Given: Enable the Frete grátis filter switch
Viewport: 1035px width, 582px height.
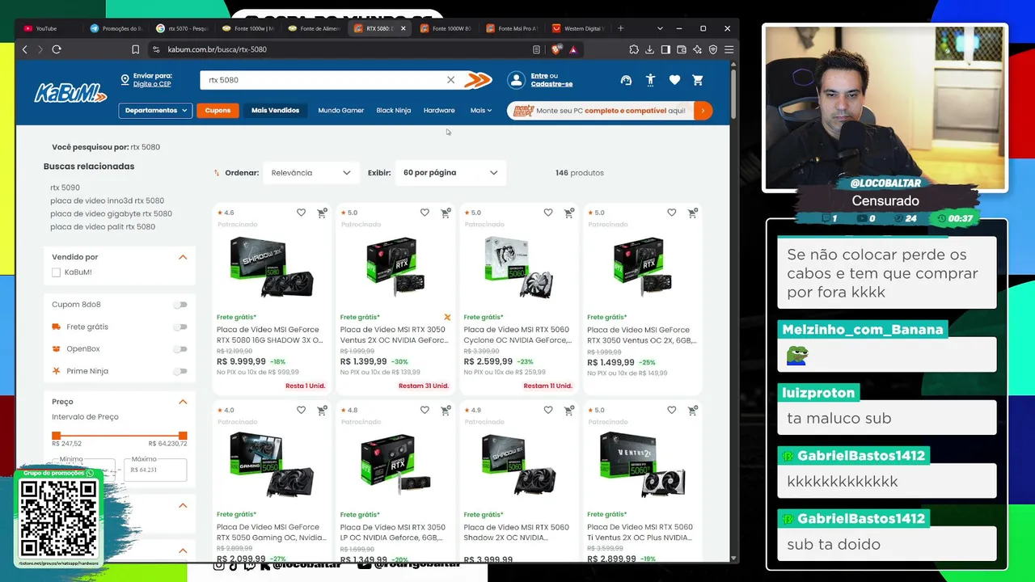Looking at the screenshot, I should (180, 327).
